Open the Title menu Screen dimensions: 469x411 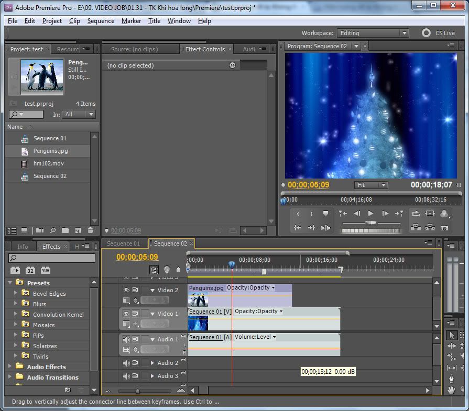coord(154,21)
